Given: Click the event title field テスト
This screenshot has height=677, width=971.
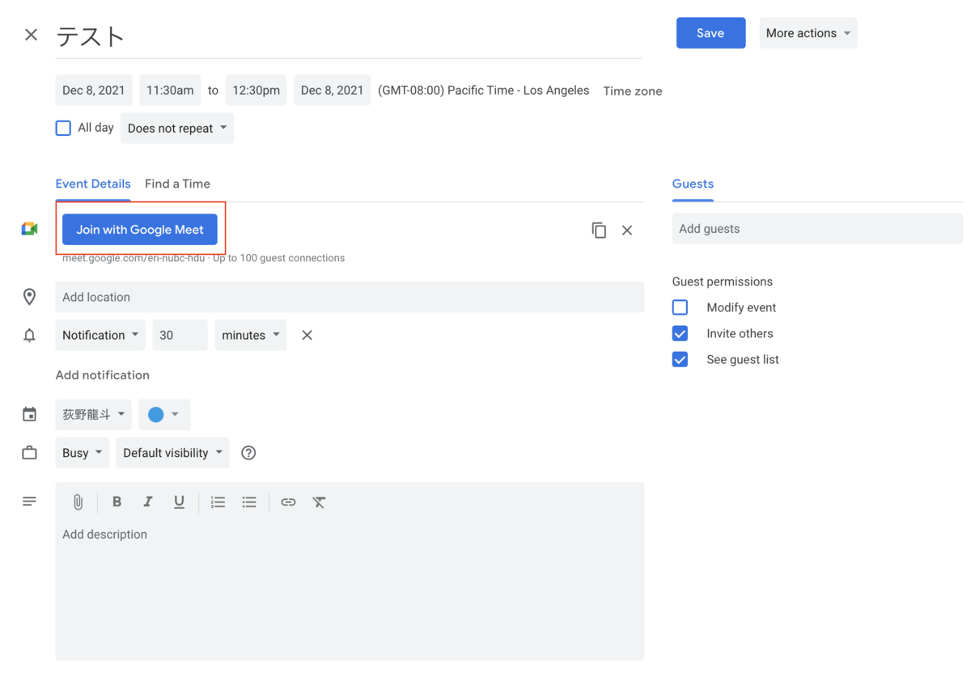Looking at the screenshot, I should (x=349, y=36).
